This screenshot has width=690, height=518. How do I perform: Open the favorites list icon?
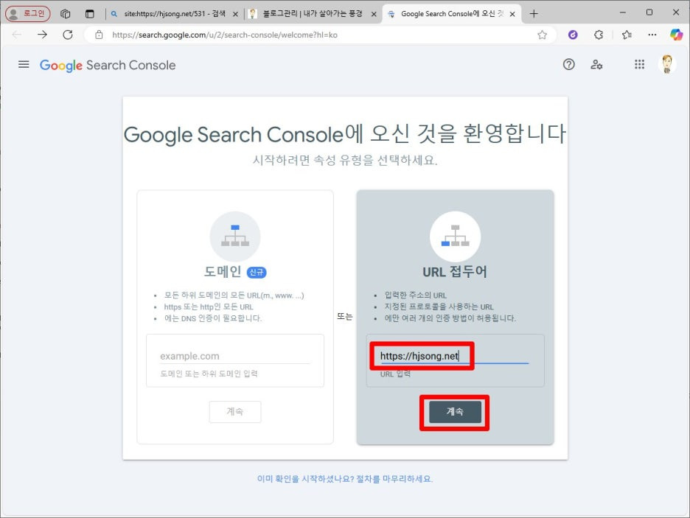pos(627,35)
